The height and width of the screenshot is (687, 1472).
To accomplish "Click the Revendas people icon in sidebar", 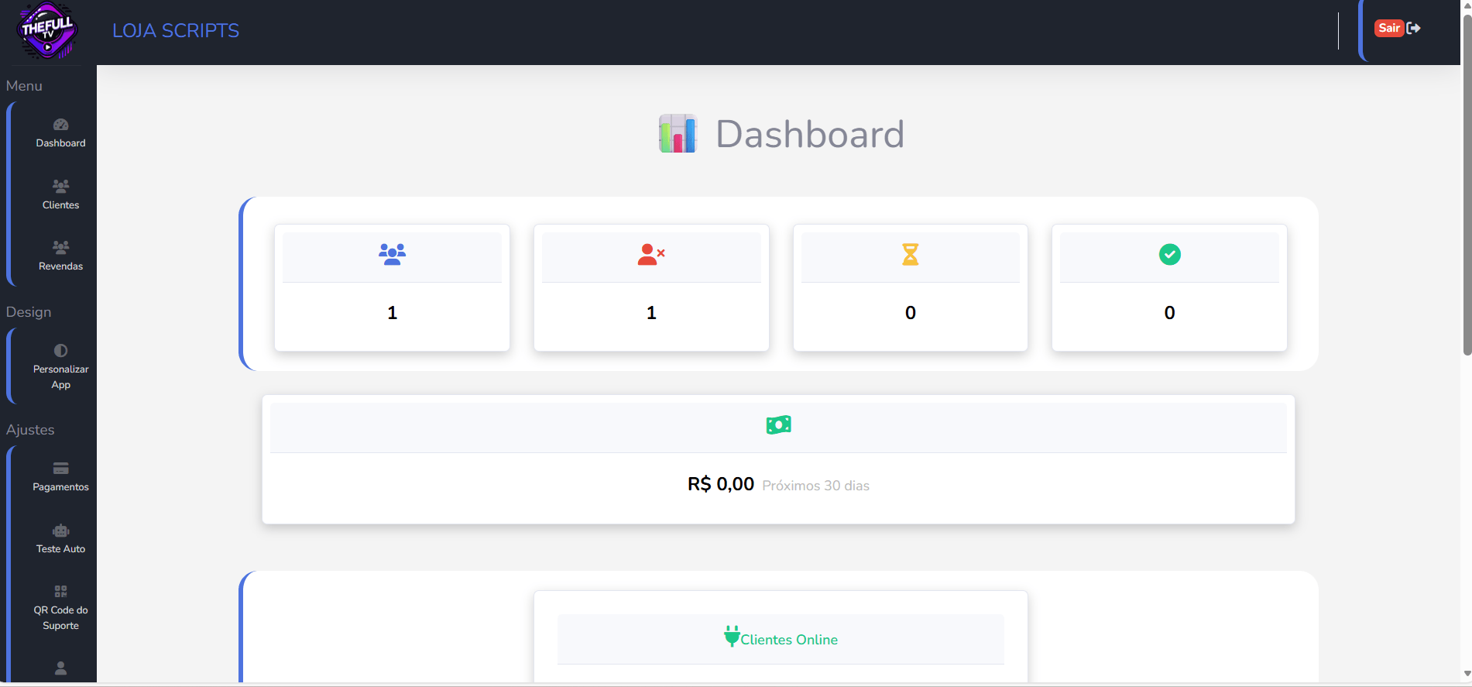I will [x=61, y=247].
